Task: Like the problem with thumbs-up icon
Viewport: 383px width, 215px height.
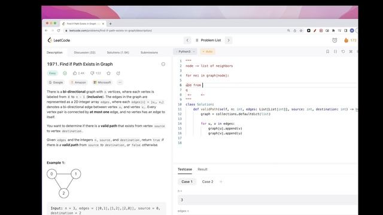Action: coord(75,73)
